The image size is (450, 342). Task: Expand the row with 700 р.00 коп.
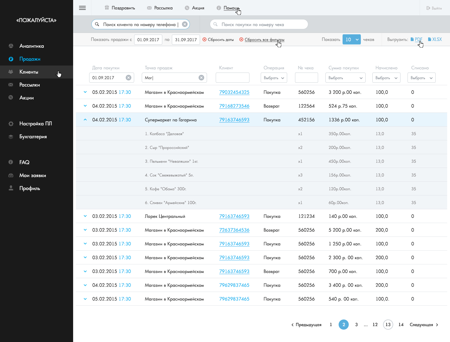(85, 271)
